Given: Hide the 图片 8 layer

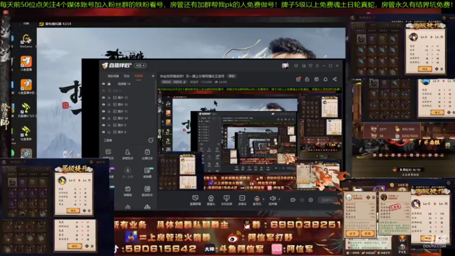Looking at the screenshot, I should 104,132.
